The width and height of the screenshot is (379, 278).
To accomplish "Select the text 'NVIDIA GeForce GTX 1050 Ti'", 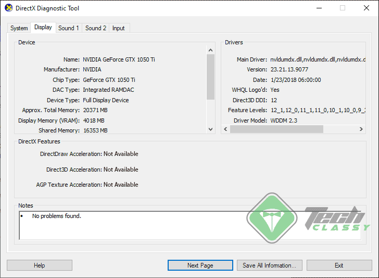I will point(119,59).
